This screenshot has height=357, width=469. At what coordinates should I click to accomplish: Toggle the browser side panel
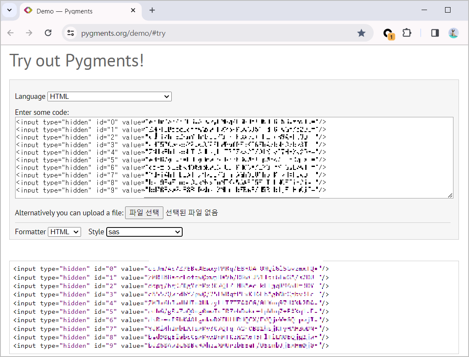pos(435,33)
